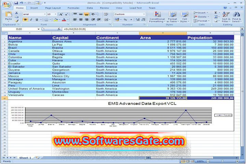Image resolution: width=246 pixels, height=164 pixels.
Task: Click the Delete cells button
Action: [x=201, y=17]
